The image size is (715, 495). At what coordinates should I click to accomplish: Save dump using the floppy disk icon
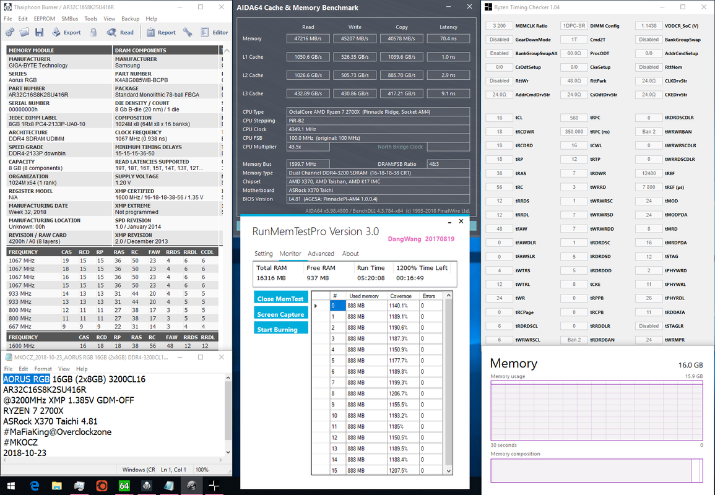pos(39,32)
